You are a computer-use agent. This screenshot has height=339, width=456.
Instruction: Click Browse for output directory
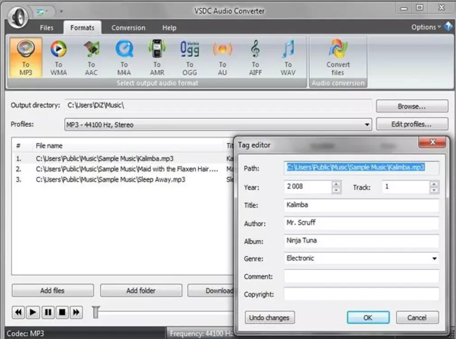tap(412, 107)
